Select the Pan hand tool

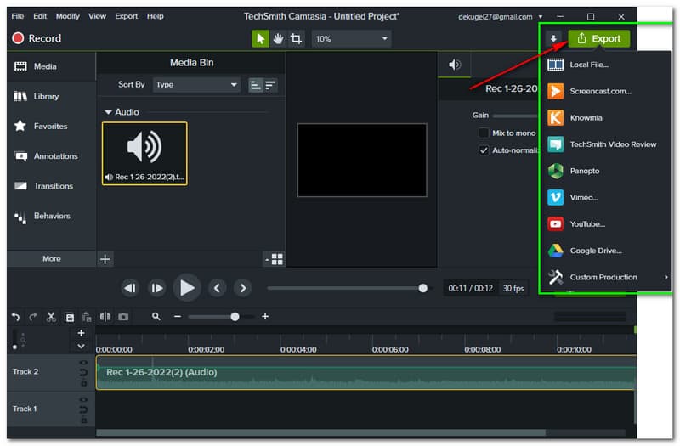point(278,39)
